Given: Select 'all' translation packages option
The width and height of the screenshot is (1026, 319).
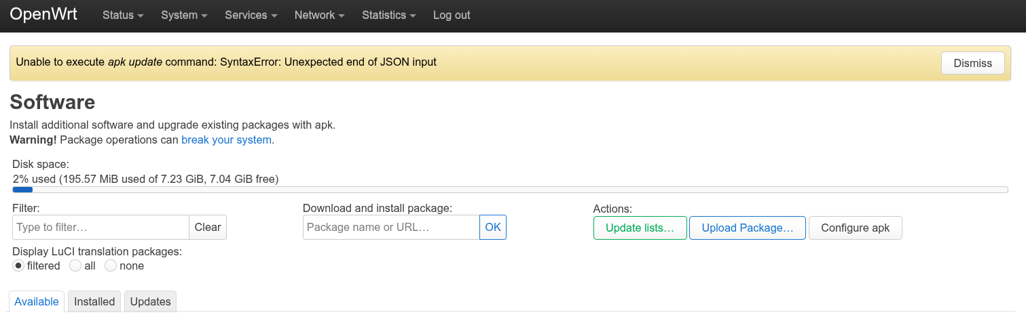Looking at the screenshot, I should (75, 266).
